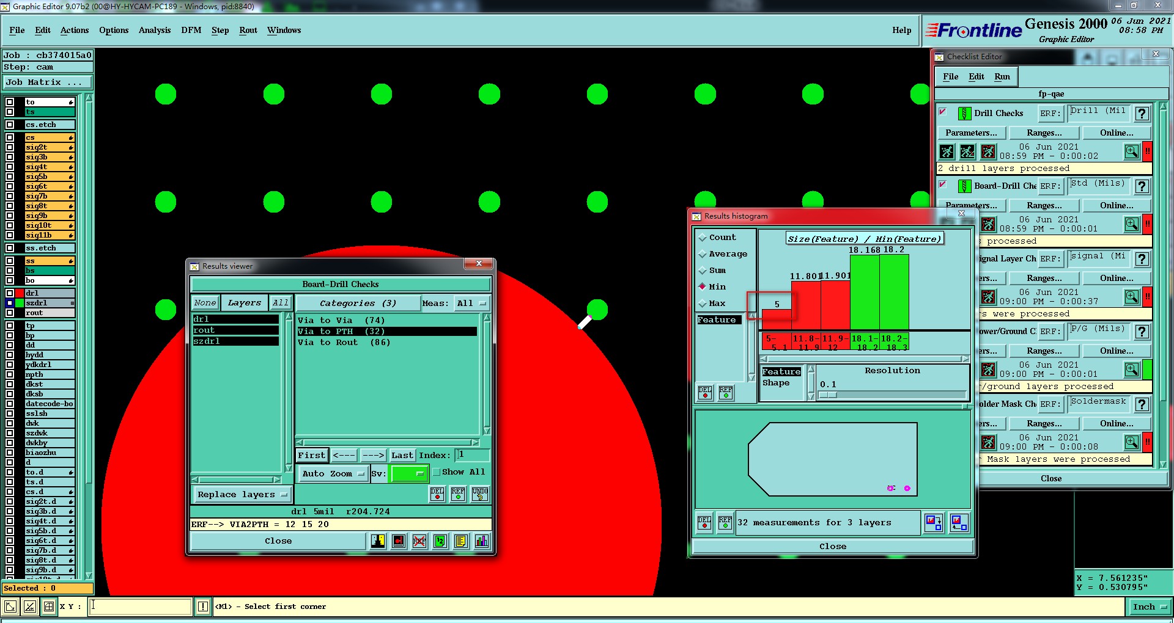Viewport: 1174px width, 623px height.
Task: Open the Replace layers dropdown
Action: tap(242, 495)
